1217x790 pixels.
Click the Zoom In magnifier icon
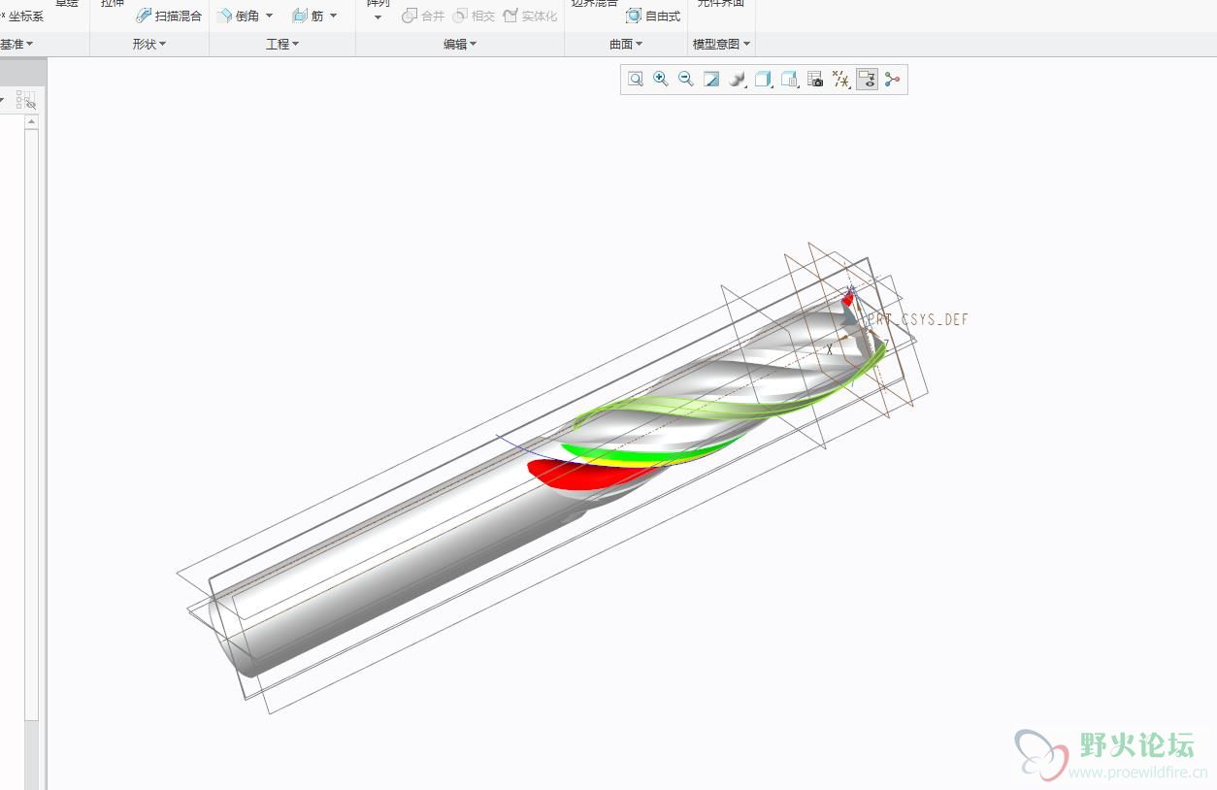point(661,80)
